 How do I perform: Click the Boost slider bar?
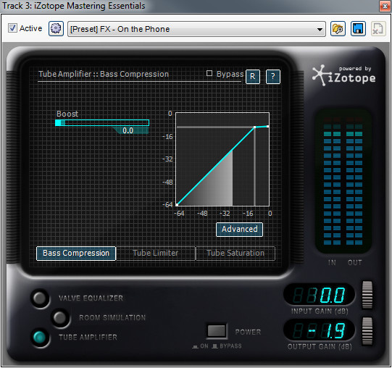102,122
